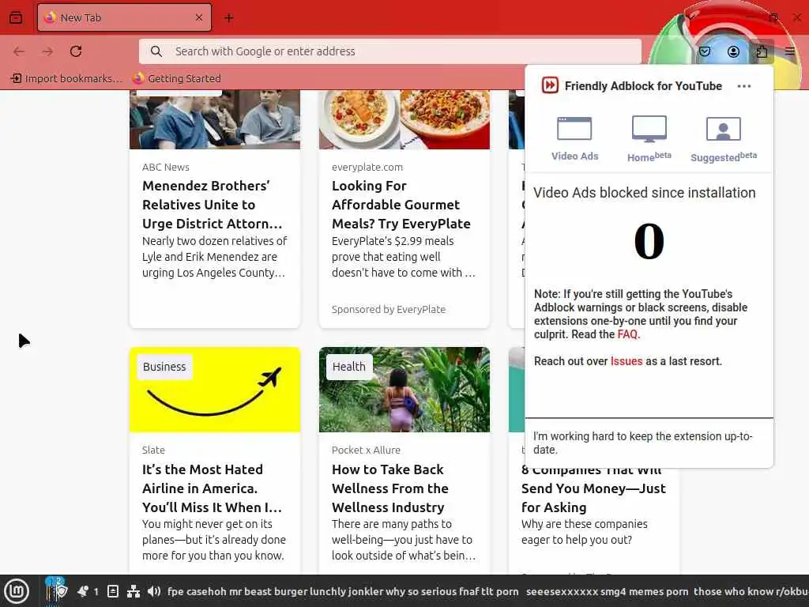Switch to Home beta tab
The height and width of the screenshot is (607, 809).
(649, 139)
